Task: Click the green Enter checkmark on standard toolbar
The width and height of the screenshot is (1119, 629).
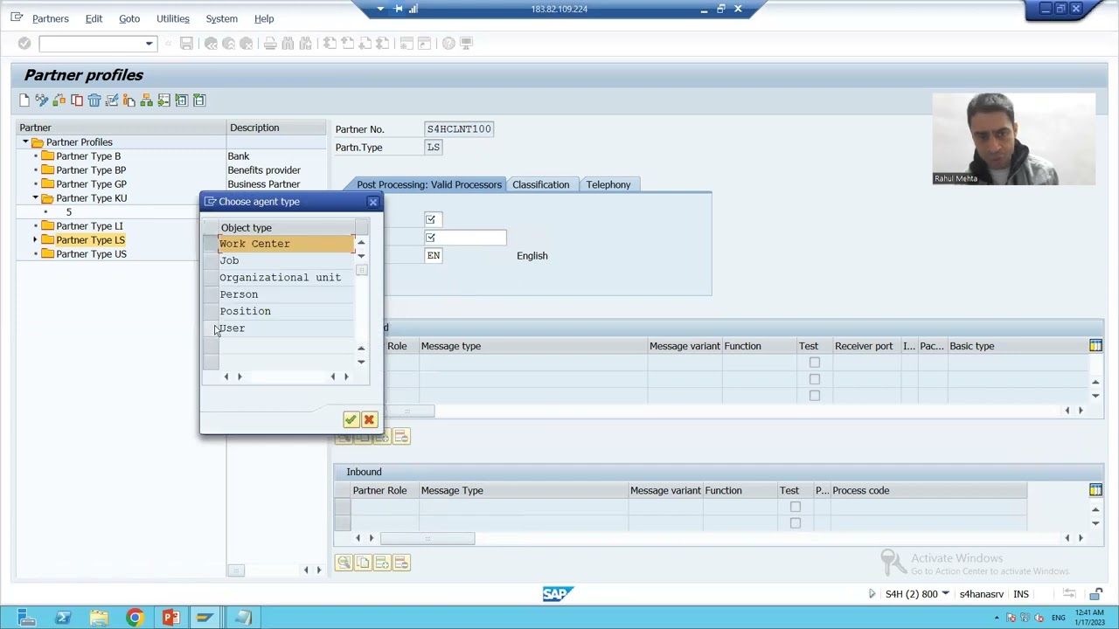Action: pos(24,43)
